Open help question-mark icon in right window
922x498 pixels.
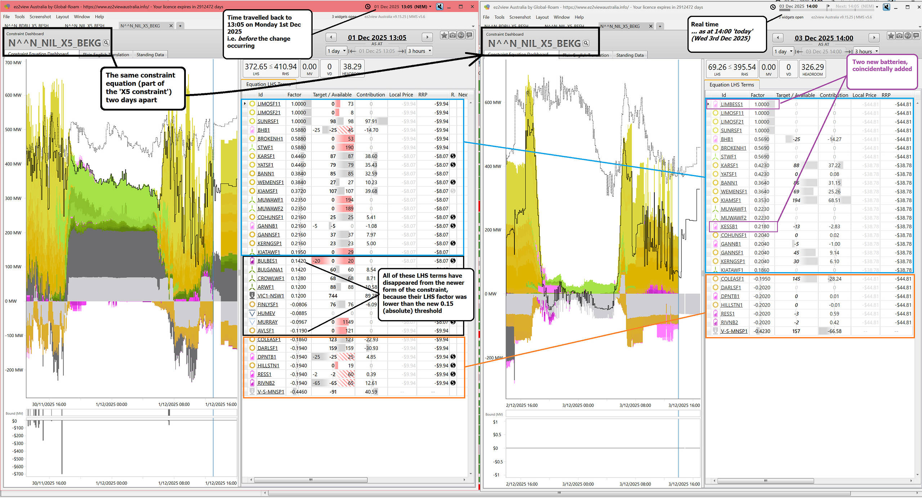click(x=908, y=36)
